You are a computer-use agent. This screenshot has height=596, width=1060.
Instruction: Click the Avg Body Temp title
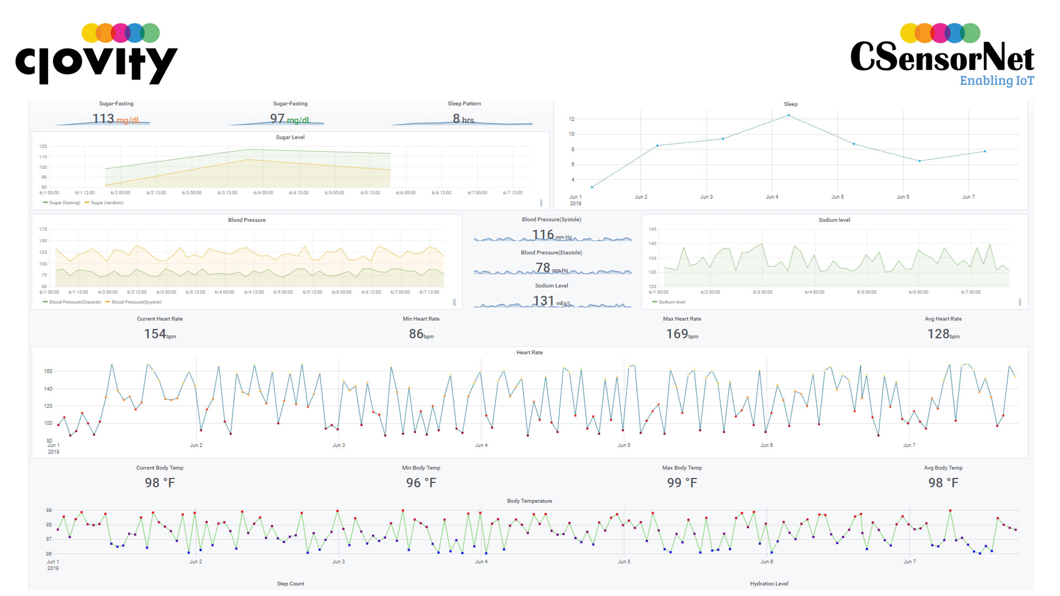pyautogui.click(x=943, y=468)
